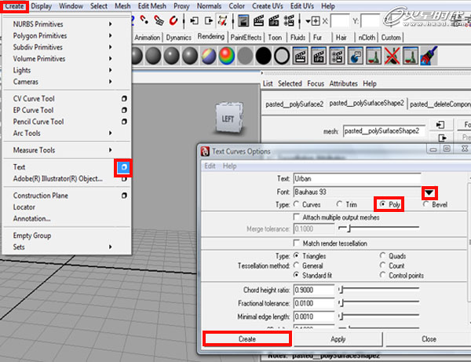Select the paintbrush icon at shelf end

tap(429, 56)
